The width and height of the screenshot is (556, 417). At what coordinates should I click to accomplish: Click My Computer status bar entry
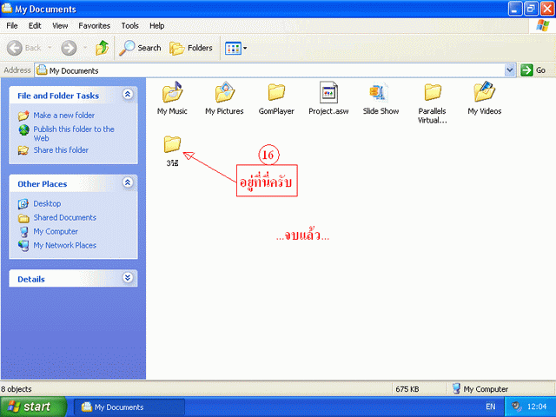tap(480, 389)
